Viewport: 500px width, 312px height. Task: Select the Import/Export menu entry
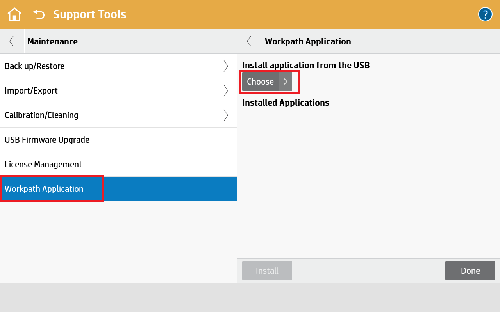click(31, 90)
